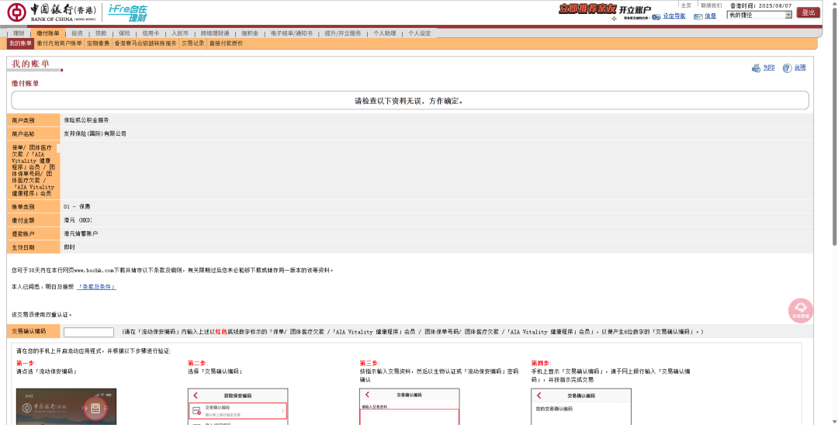Click the 01 - 保费 bill type value
Screen dimensions: 838x425
point(77,206)
